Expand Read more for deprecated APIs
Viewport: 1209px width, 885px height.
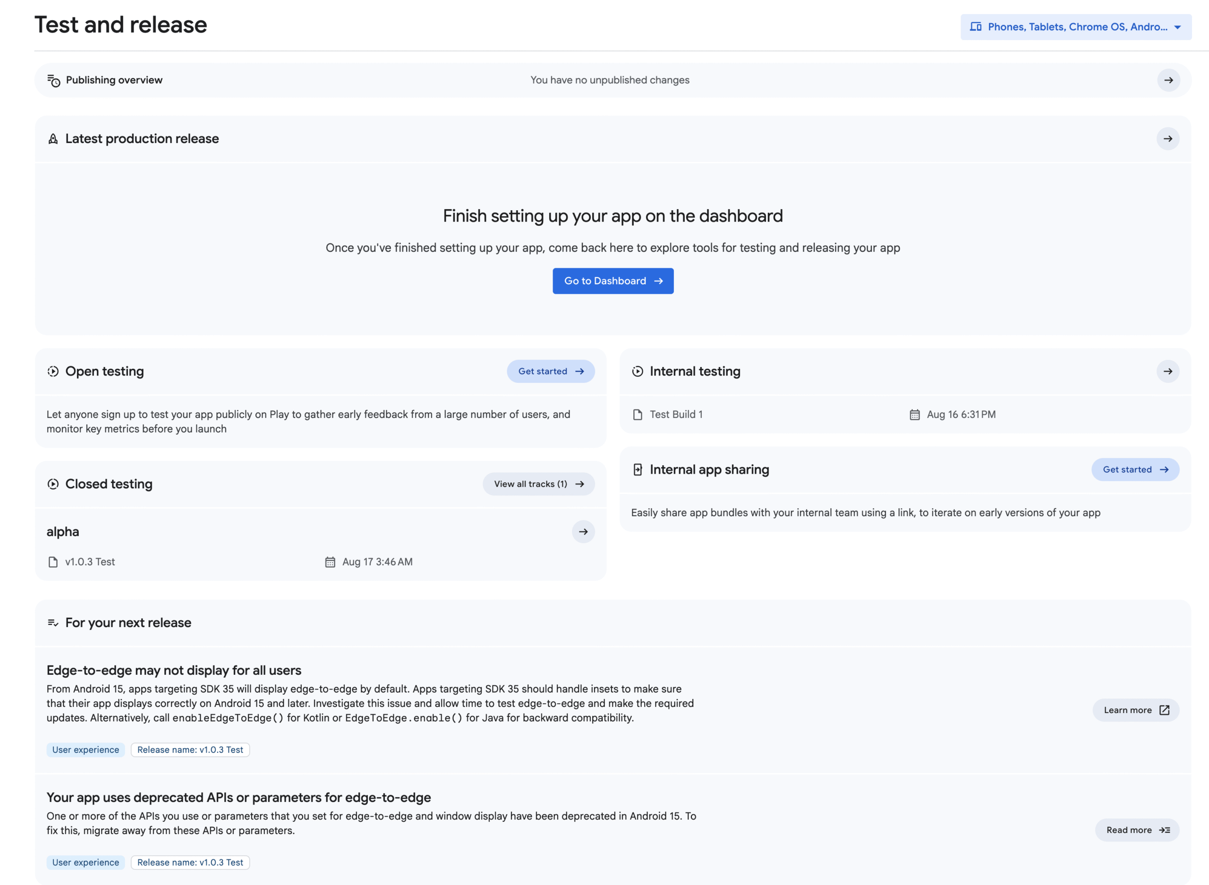coord(1137,830)
